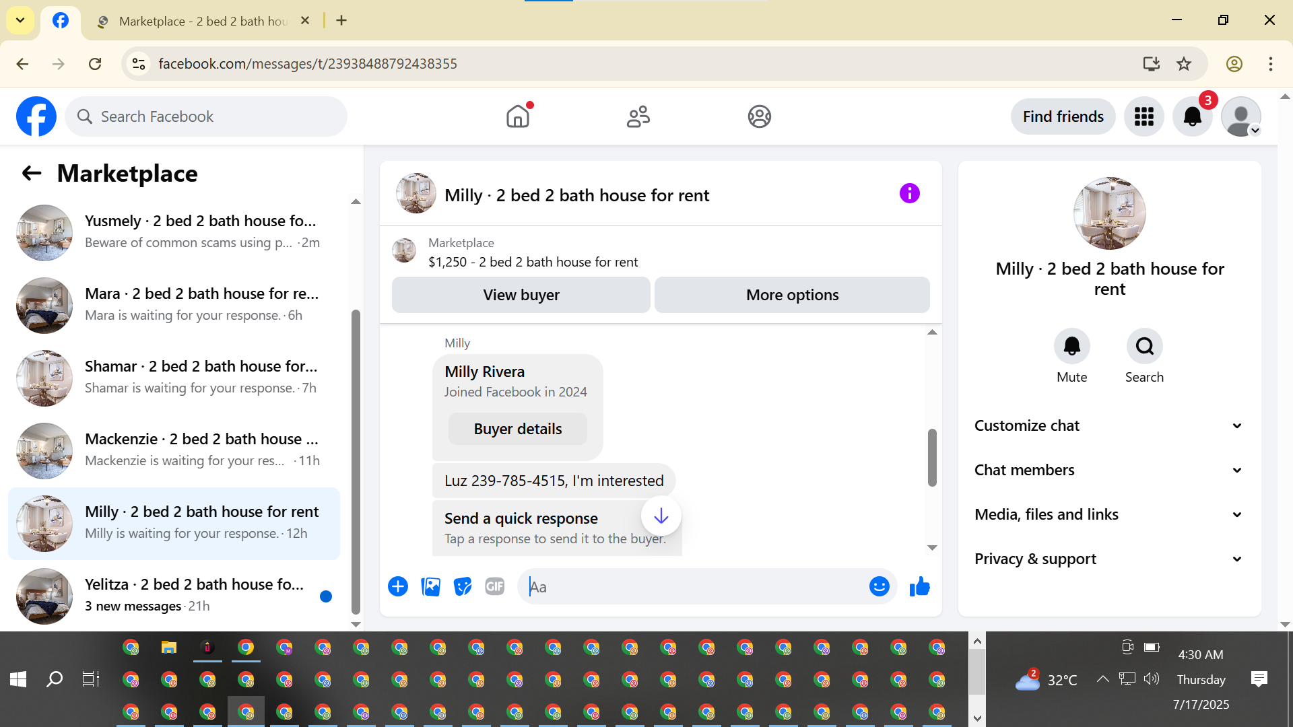The width and height of the screenshot is (1293, 727).
Task: Click the thumbs-up like icon
Action: (x=919, y=587)
